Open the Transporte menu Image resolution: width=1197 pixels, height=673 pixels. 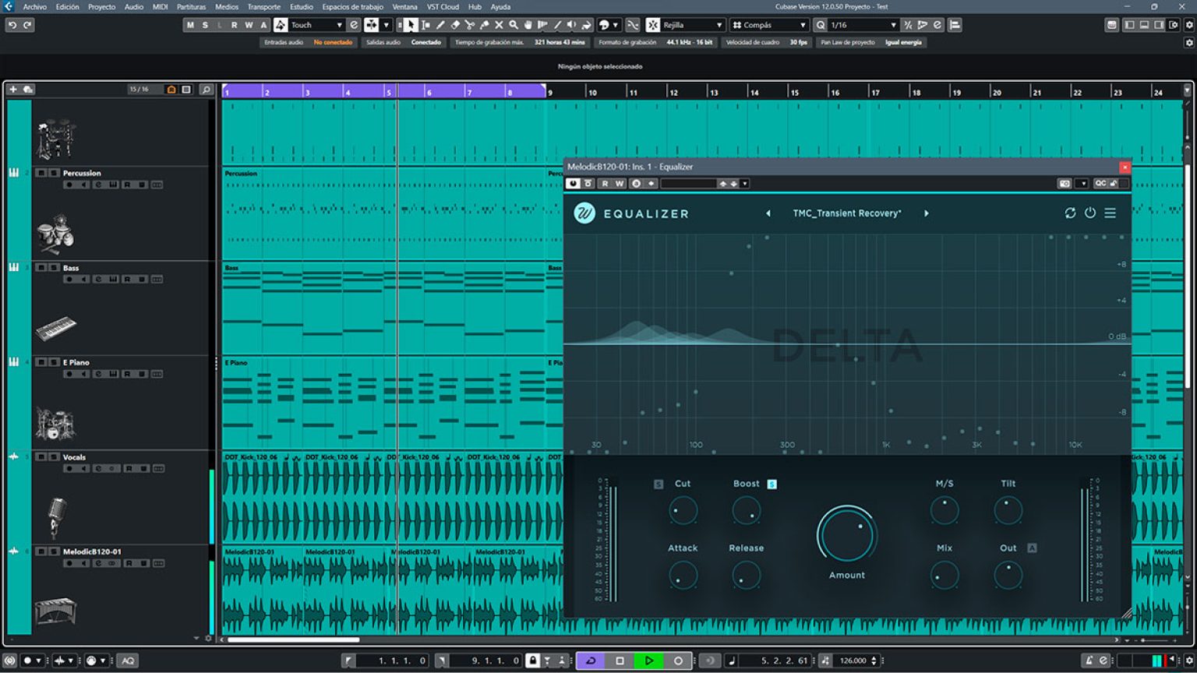263,6
